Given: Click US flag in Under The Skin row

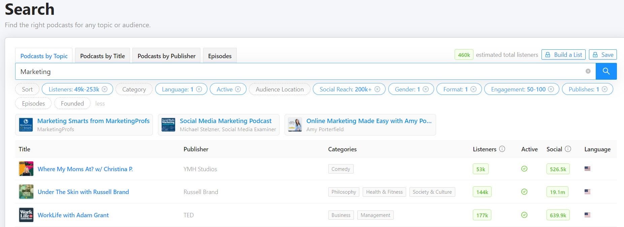Looking at the screenshot, I should 588,192.
